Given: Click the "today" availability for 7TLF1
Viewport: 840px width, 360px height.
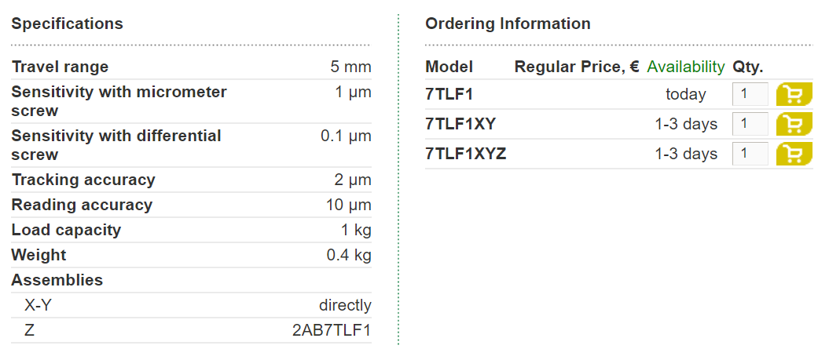Looking at the screenshot, I should coord(686,95).
